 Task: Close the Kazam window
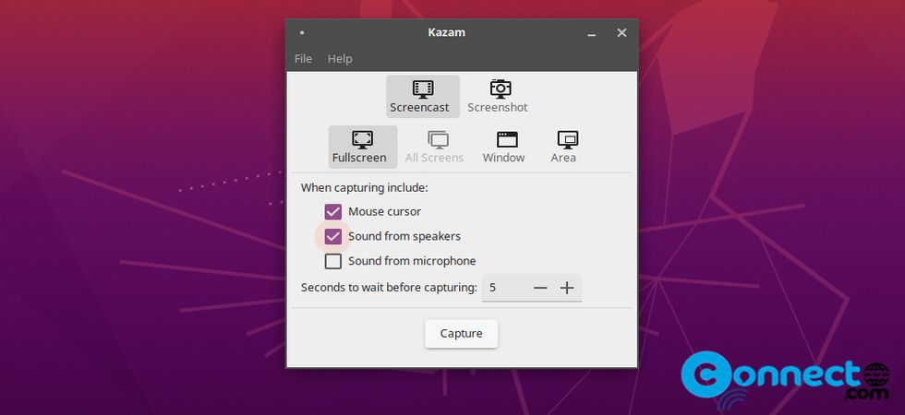tap(621, 33)
